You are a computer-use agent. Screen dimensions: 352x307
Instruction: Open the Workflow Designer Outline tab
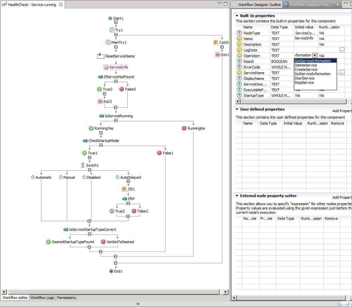coord(256,4)
